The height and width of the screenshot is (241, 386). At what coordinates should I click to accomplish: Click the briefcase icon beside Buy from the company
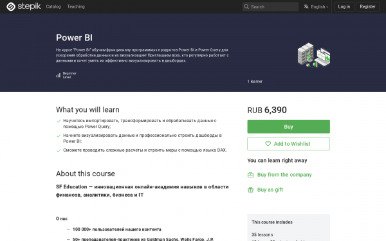[250, 175]
